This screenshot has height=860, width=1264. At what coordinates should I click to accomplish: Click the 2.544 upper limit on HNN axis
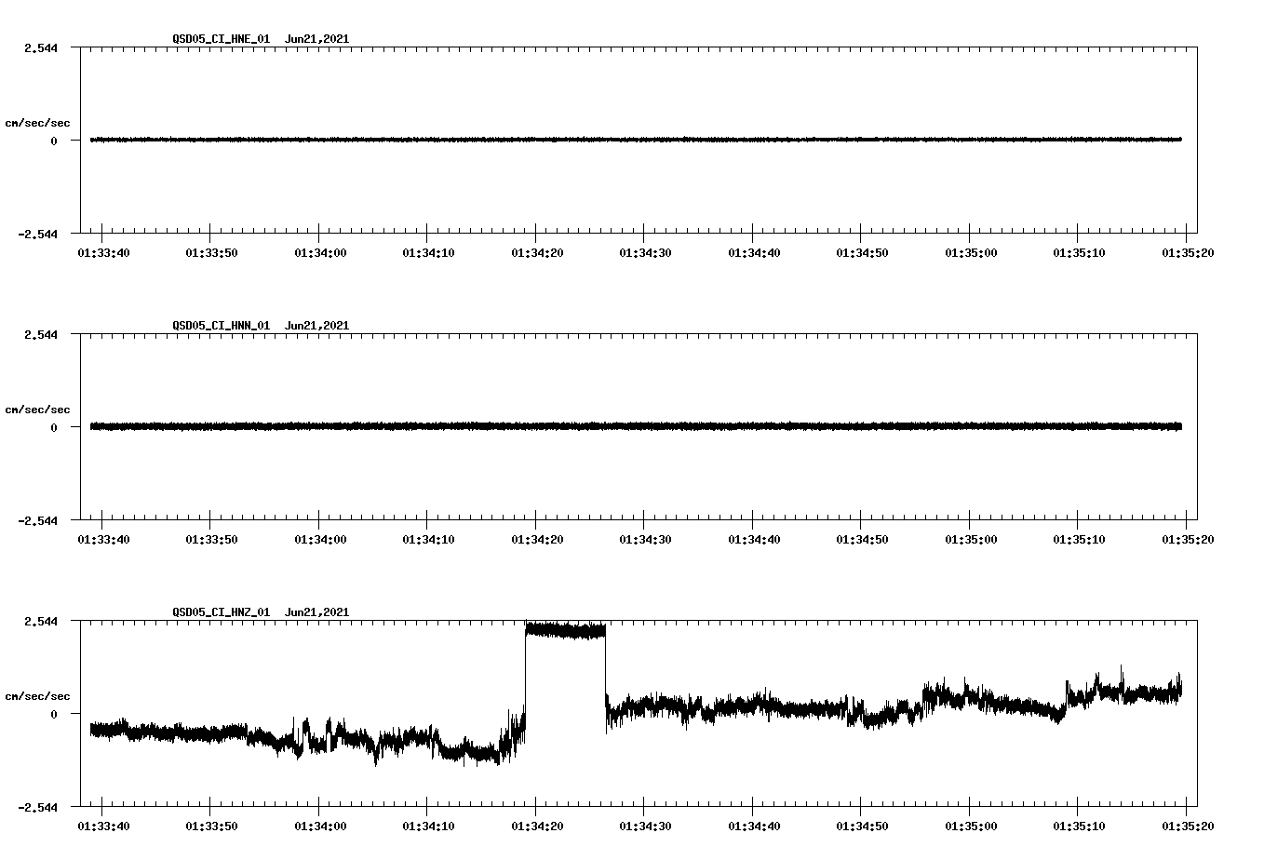[x=41, y=335]
